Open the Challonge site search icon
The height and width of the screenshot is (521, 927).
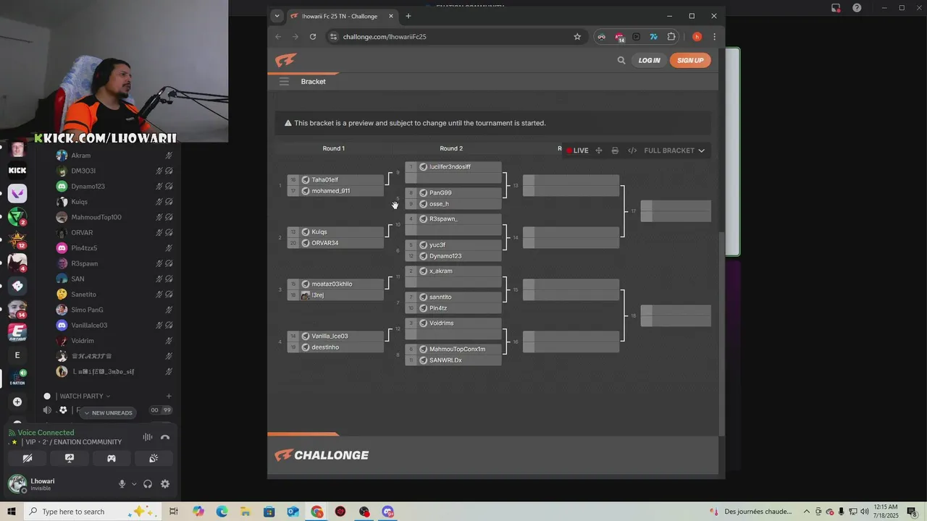(621, 61)
